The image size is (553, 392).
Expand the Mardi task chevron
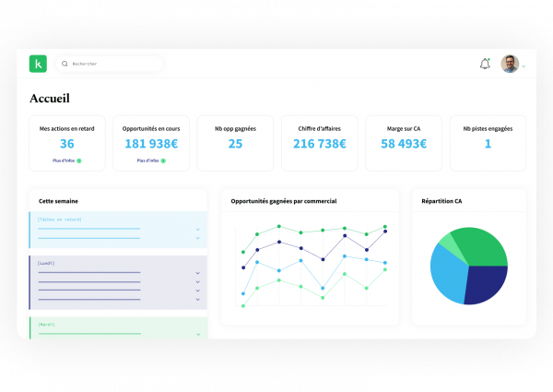pyautogui.click(x=198, y=334)
